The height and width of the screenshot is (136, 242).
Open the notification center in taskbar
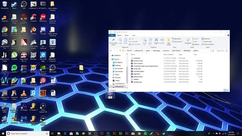(238, 133)
